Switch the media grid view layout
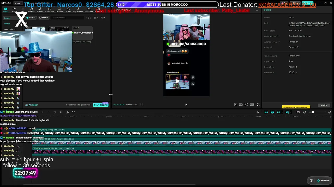The width and height of the screenshot is (334, 187). pos(89,18)
